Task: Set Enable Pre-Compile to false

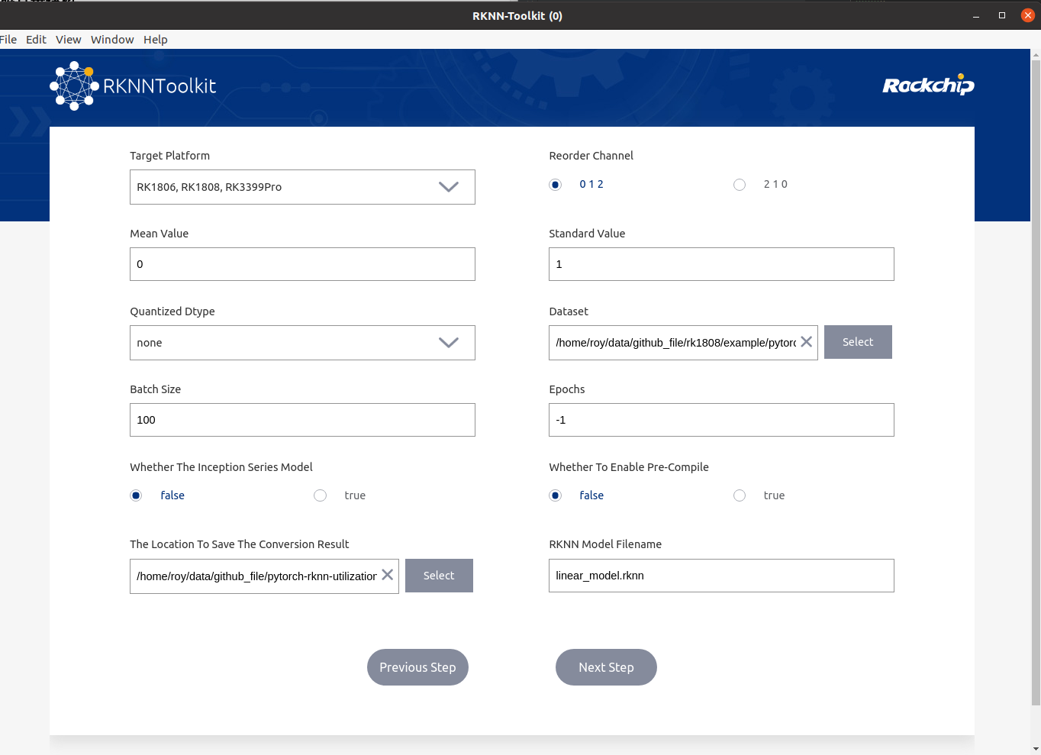Action: coord(555,495)
